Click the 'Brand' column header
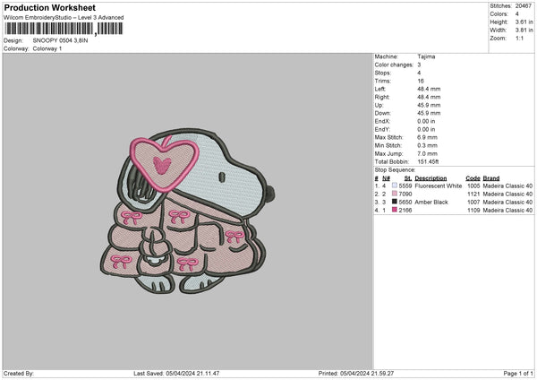Image resolution: width=537 pixels, height=380 pixels. coord(491,178)
